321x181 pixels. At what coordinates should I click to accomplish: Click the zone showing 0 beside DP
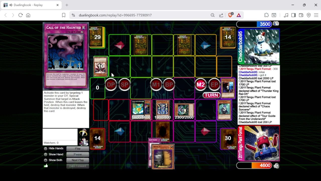pyautogui.click(x=97, y=88)
